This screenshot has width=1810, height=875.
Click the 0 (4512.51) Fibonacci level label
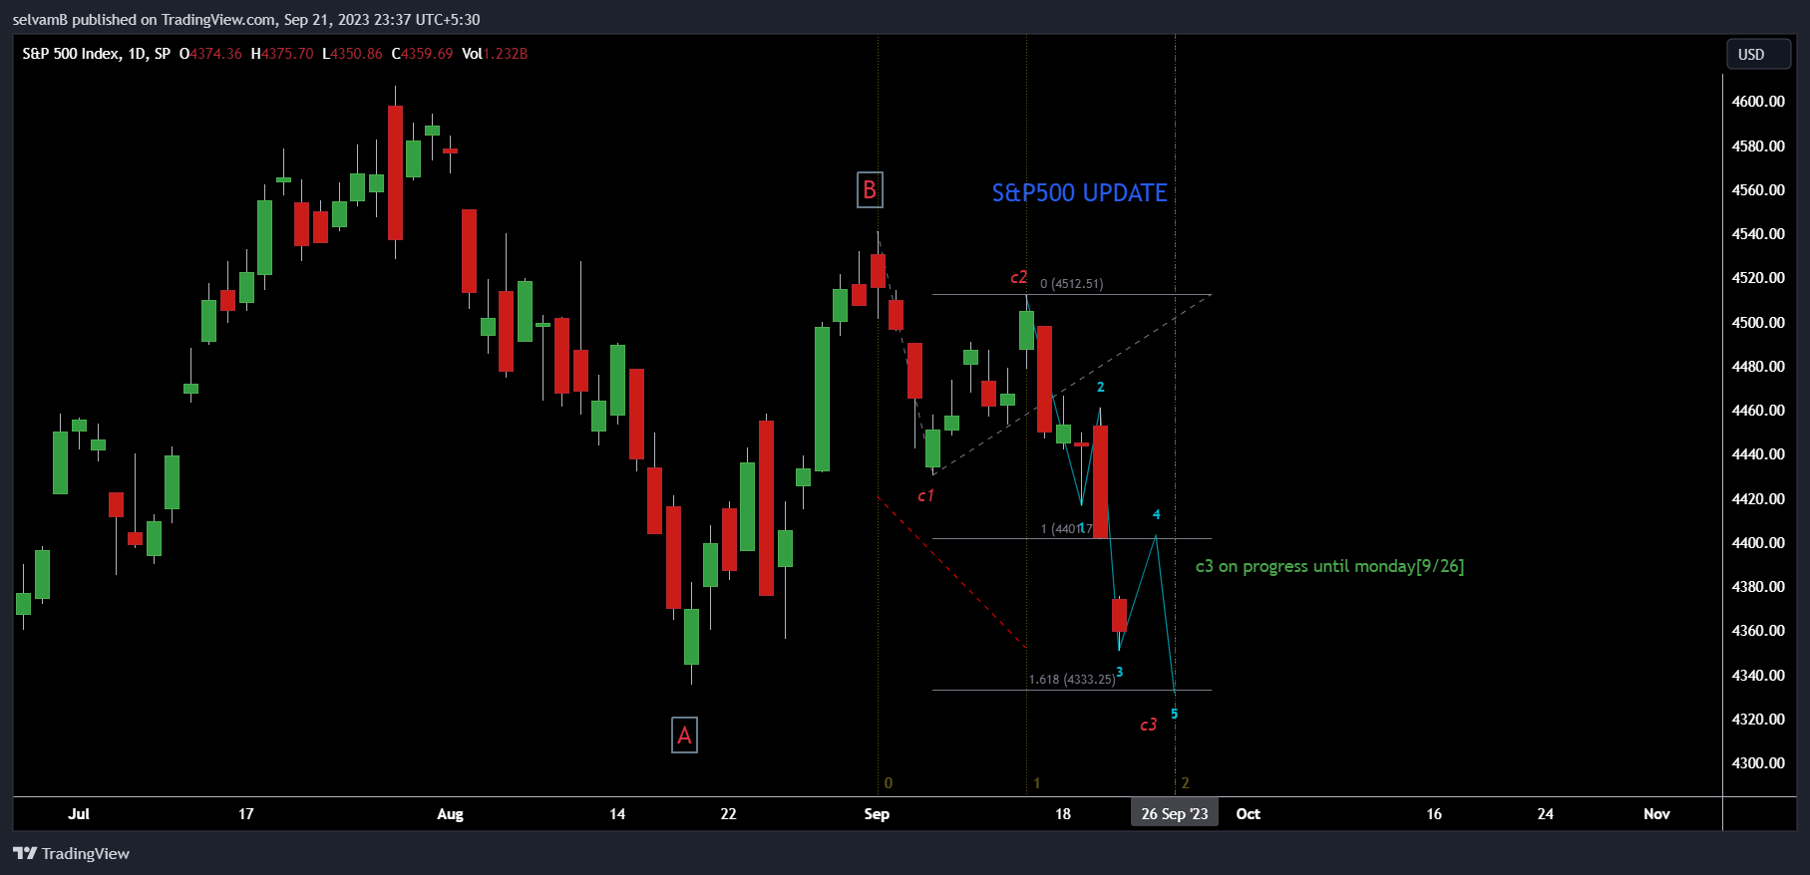click(x=1072, y=284)
